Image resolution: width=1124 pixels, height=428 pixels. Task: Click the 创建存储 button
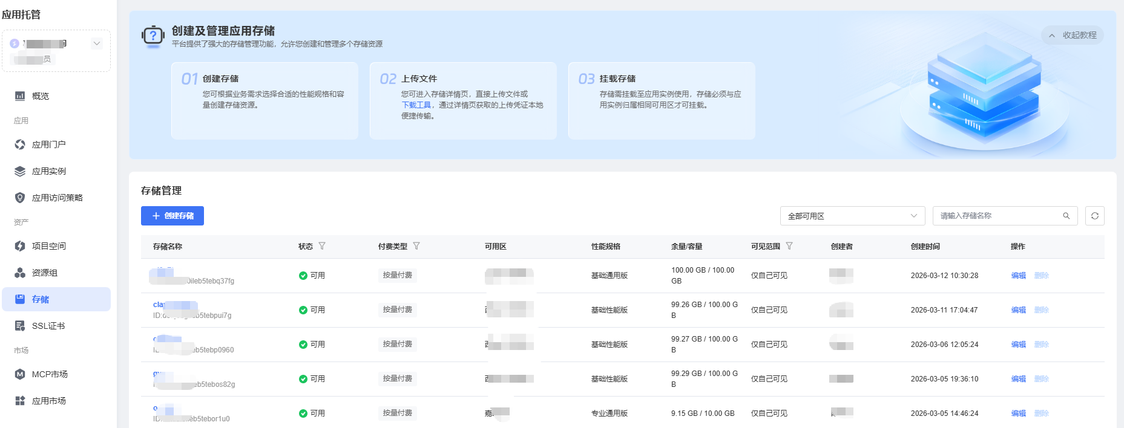[x=173, y=216]
